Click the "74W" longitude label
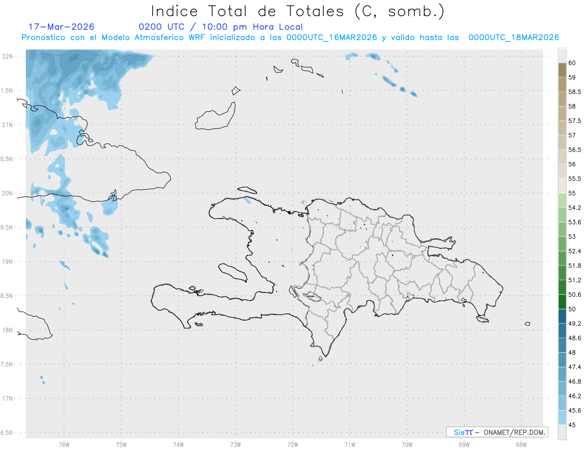This screenshot has width=585, height=451. [x=178, y=444]
